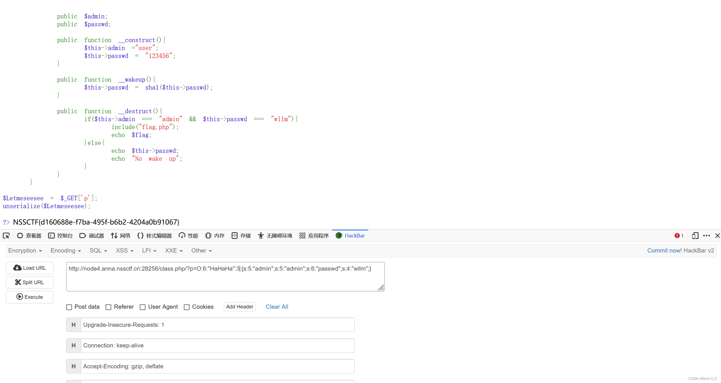Image resolution: width=721 pixels, height=383 pixels.
Task: Expand the XSS dropdown
Action: [124, 251]
